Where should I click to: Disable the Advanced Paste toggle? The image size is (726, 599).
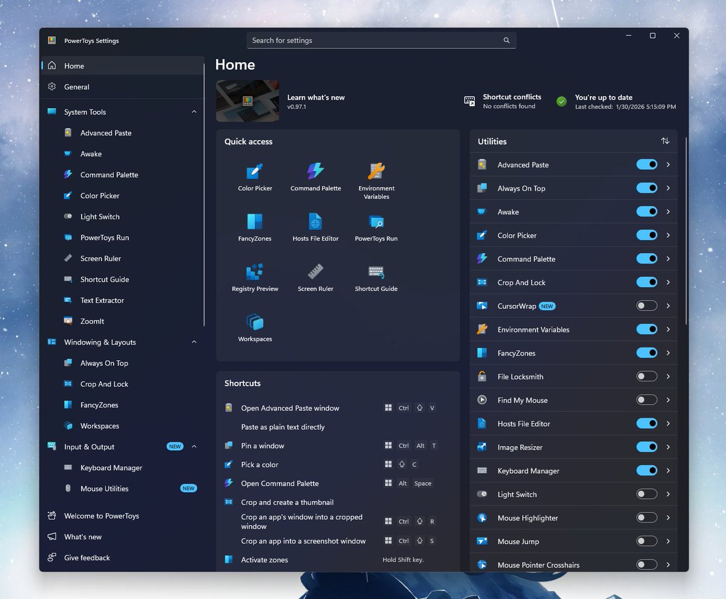pyautogui.click(x=647, y=164)
